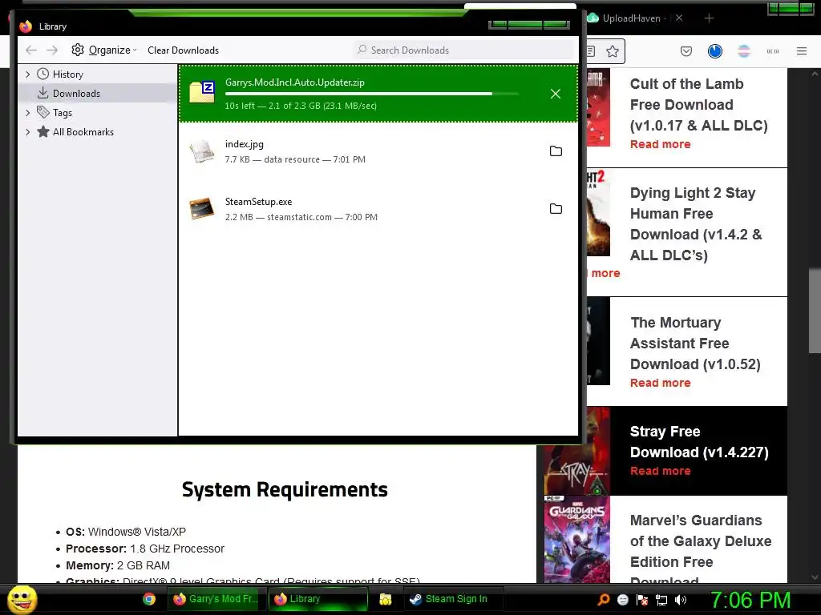Select the index.jpg download entry name

point(245,144)
